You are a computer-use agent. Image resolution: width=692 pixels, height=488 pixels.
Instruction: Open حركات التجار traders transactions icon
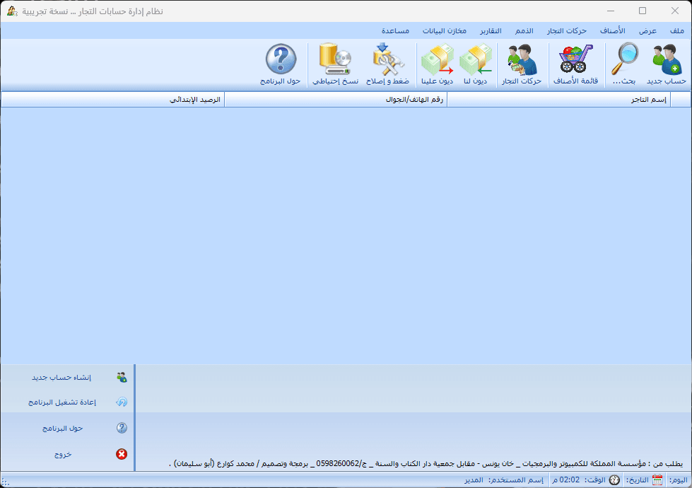point(522,59)
